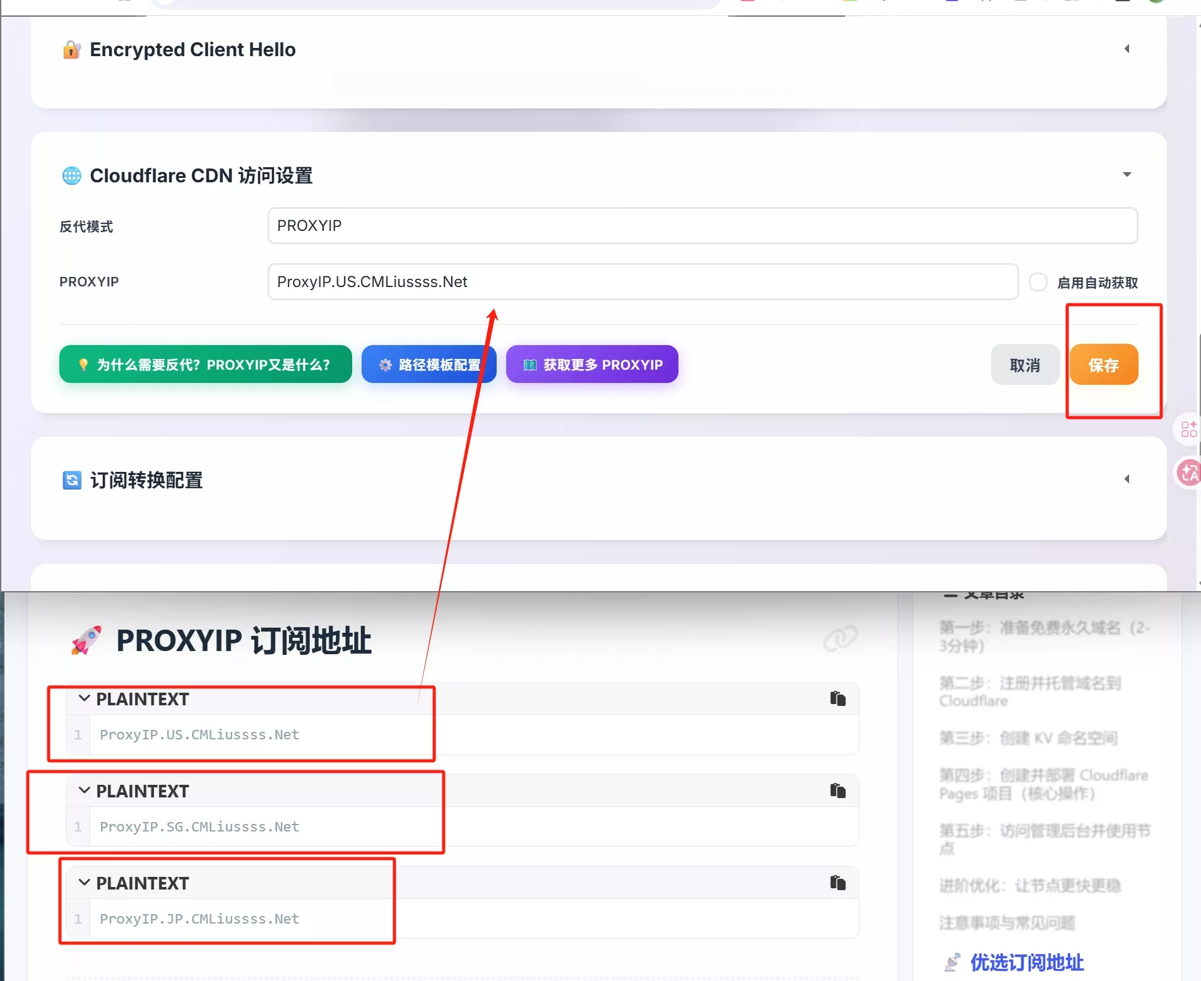This screenshot has width=1201, height=981.
Task: Cancel changes with 取消 button
Action: click(1025, 365)
